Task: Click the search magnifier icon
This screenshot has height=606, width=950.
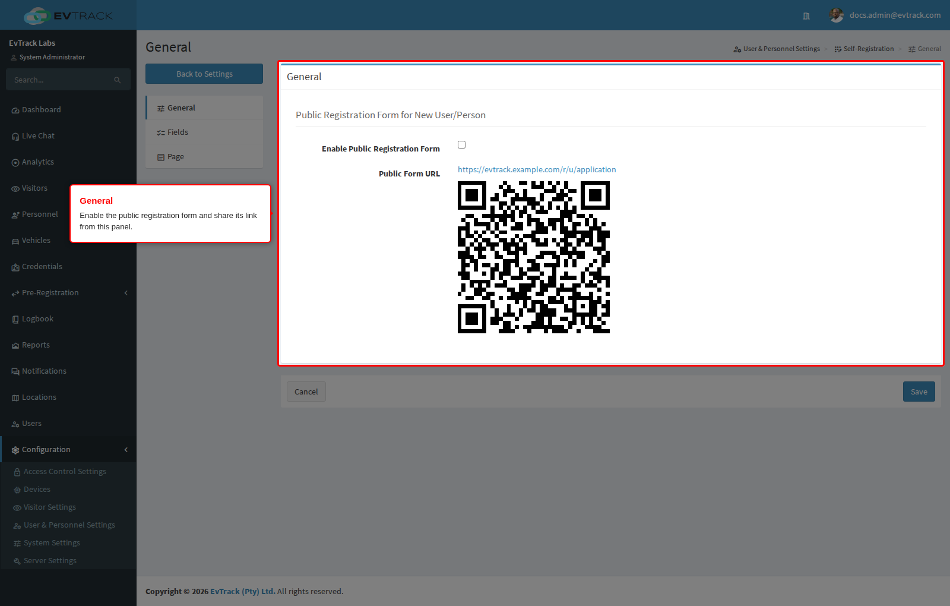Action: (118, 80)
